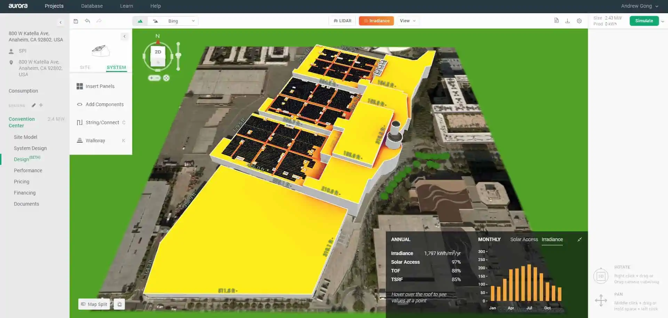
Task: Open System Design page
Action: [30, 148]
